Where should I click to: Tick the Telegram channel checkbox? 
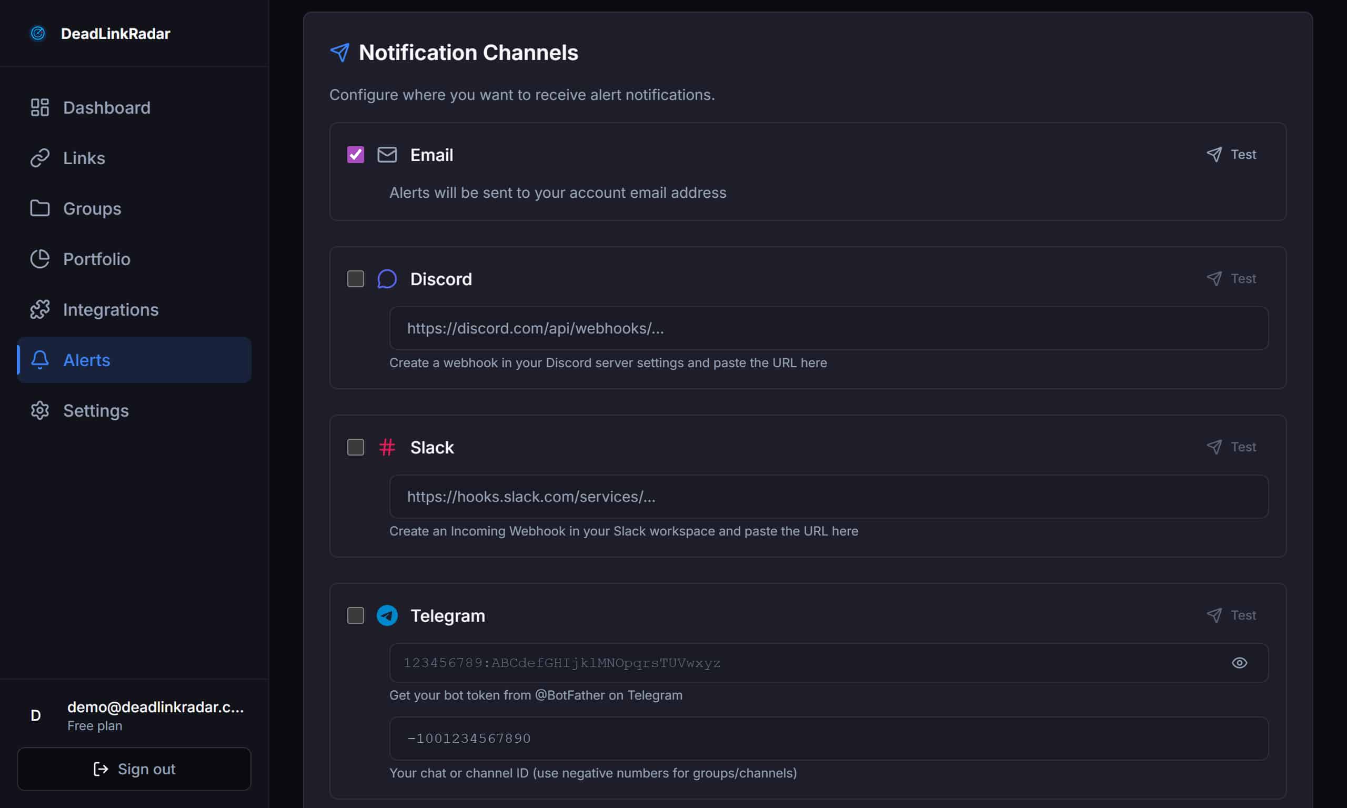tap(356, 615)
